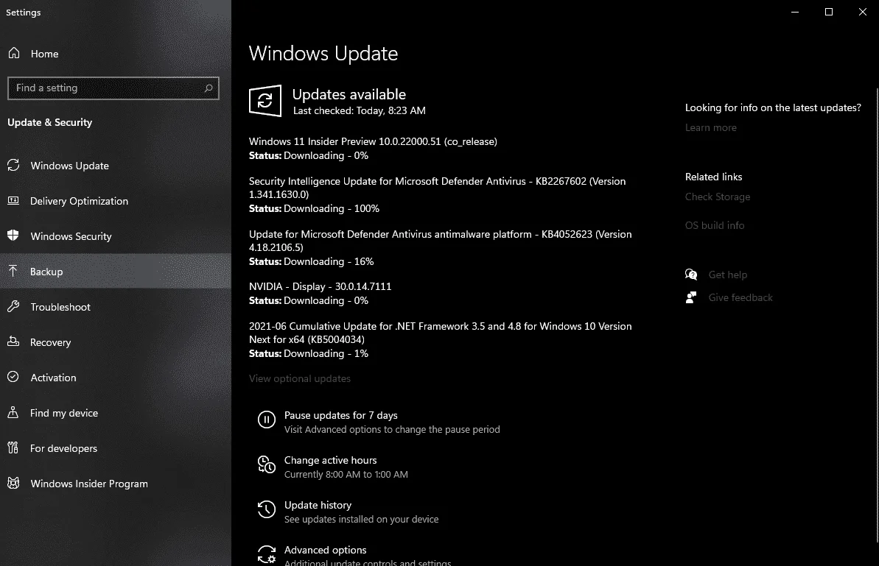Viewport: 879px width, 566px height.
Task: Click the Give feedback link
Action: click(740, 297)
